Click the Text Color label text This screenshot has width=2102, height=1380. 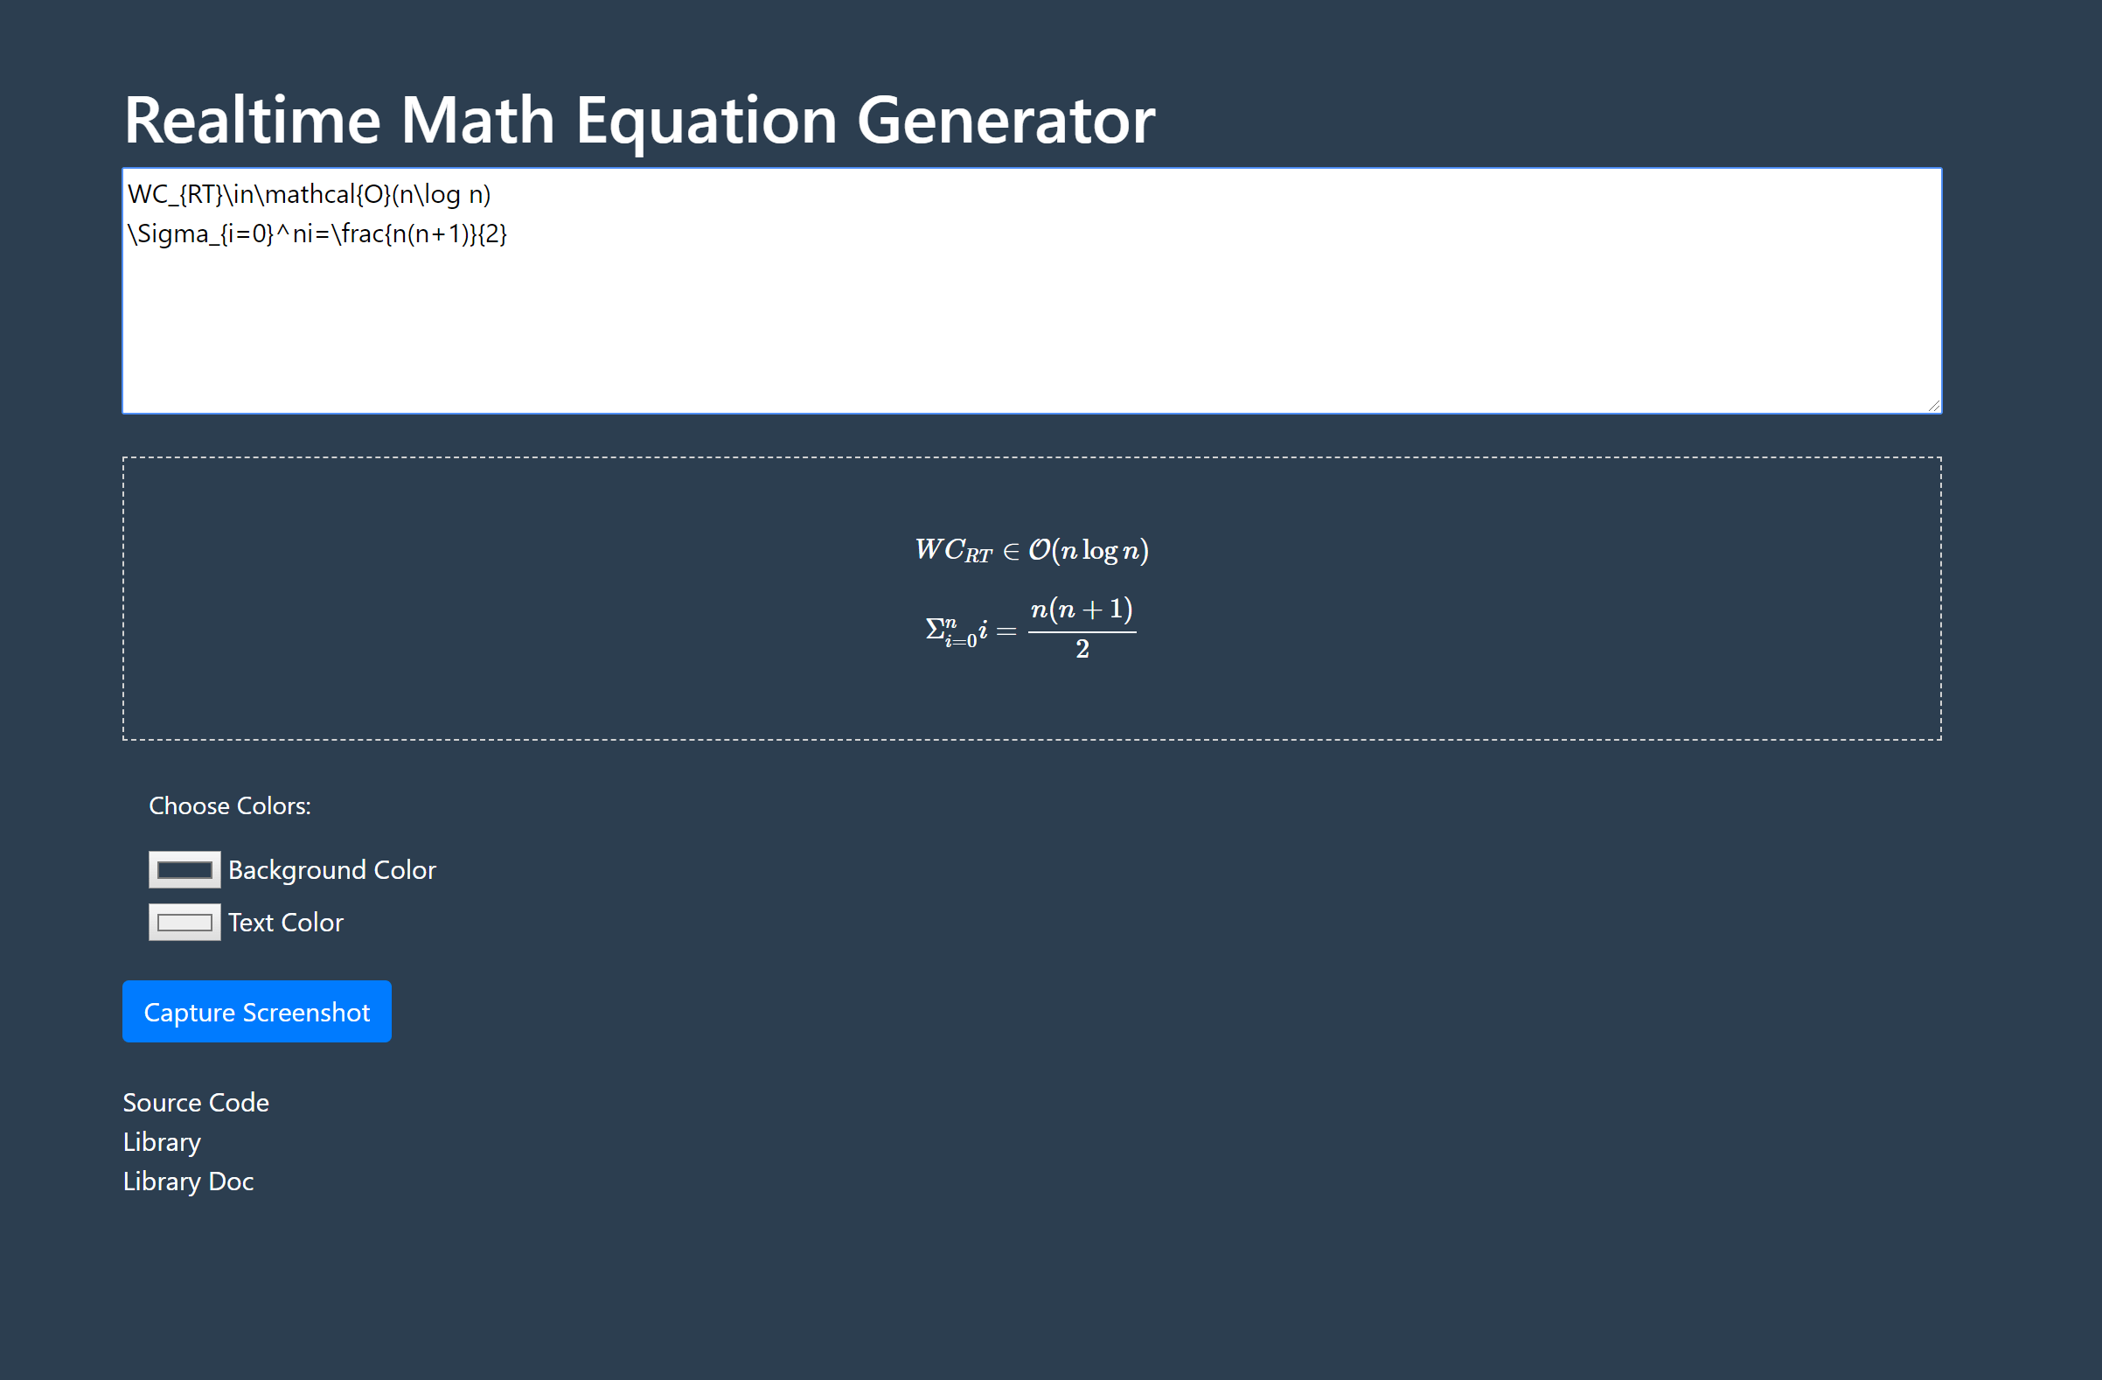285,922
